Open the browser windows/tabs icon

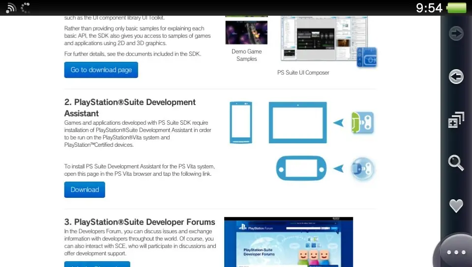point(456,120)
